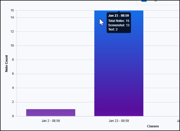Click the y-axis value 10
This screenshot has height=131, width=180.
[12, 46]
